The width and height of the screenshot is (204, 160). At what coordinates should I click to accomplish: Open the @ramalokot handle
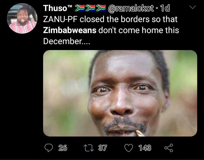tap(131, 8)
